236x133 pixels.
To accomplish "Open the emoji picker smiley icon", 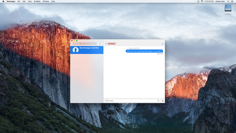I will (158, 100).
